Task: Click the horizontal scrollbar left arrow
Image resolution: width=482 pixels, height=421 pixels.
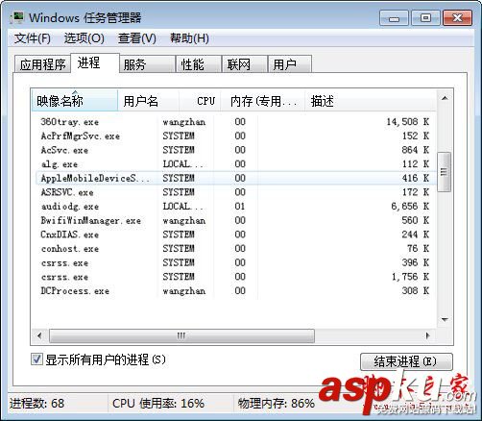Action: (39, 336)
